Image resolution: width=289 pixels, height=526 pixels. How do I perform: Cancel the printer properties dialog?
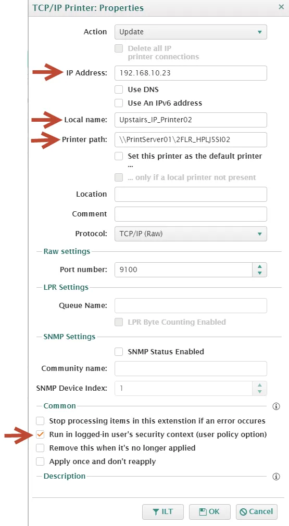(x=256, y=511)
